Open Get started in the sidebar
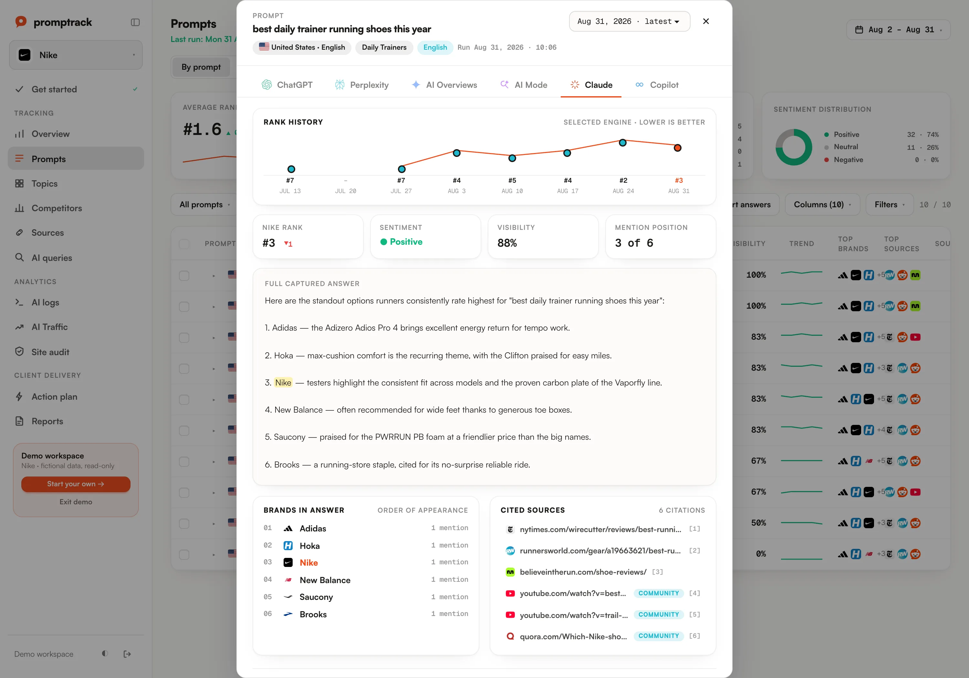 pos(76,89)
